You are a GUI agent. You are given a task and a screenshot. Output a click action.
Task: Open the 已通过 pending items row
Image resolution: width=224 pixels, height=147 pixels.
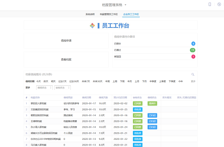point(155,50)
